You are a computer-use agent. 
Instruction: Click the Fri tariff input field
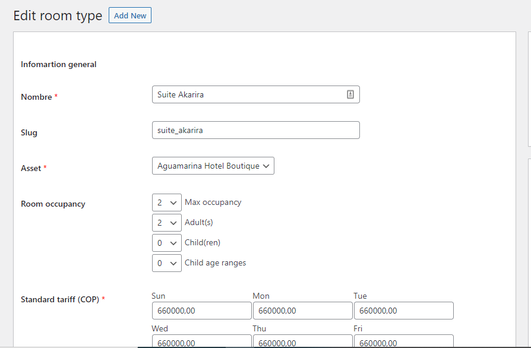point(403,341)
